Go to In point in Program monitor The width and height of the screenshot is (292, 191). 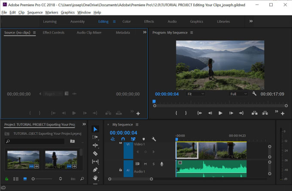coord(199,113)
